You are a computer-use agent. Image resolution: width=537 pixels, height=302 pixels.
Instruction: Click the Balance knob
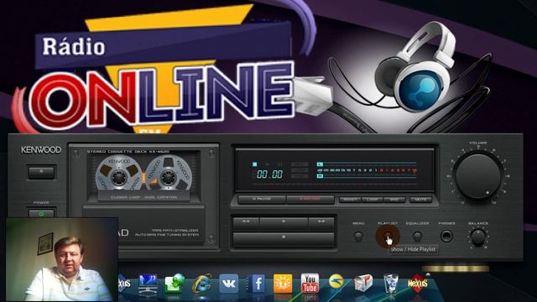click(478, 237)
